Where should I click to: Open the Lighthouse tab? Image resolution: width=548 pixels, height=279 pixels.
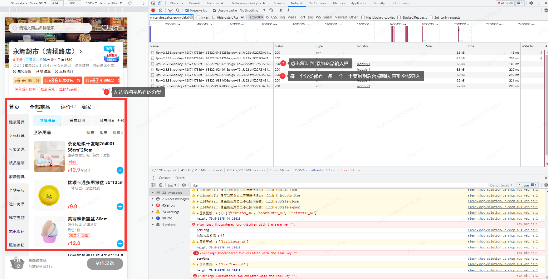point(401,3)
